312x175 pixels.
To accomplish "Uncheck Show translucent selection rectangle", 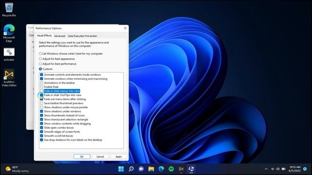I will 41,120.
